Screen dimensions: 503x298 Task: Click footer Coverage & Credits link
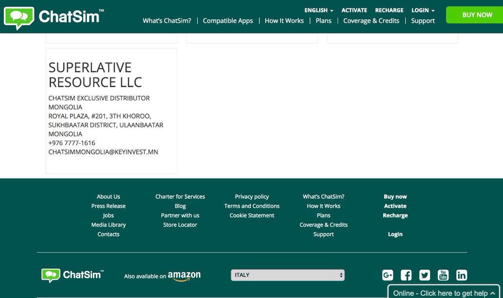click(324, 225)
